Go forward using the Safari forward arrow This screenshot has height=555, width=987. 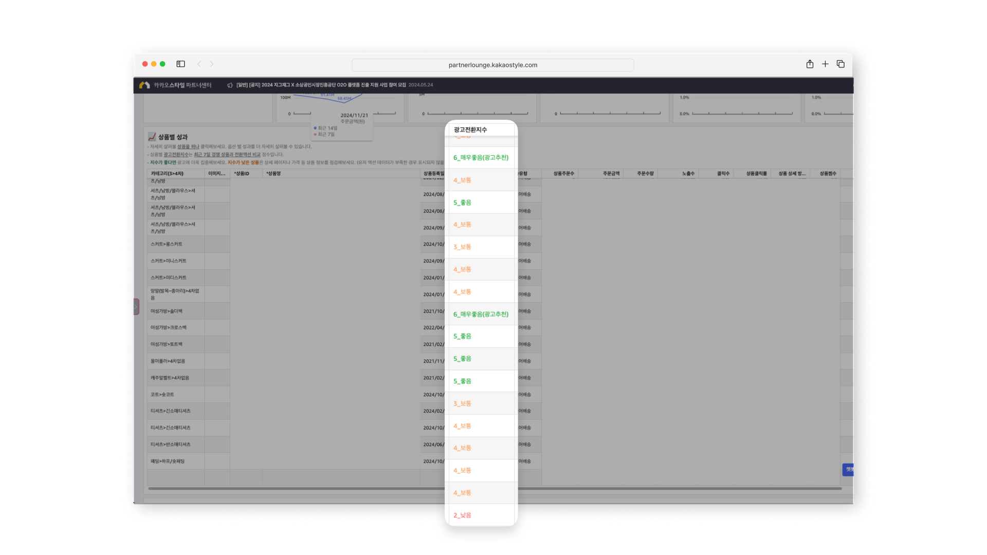[211, 64]
